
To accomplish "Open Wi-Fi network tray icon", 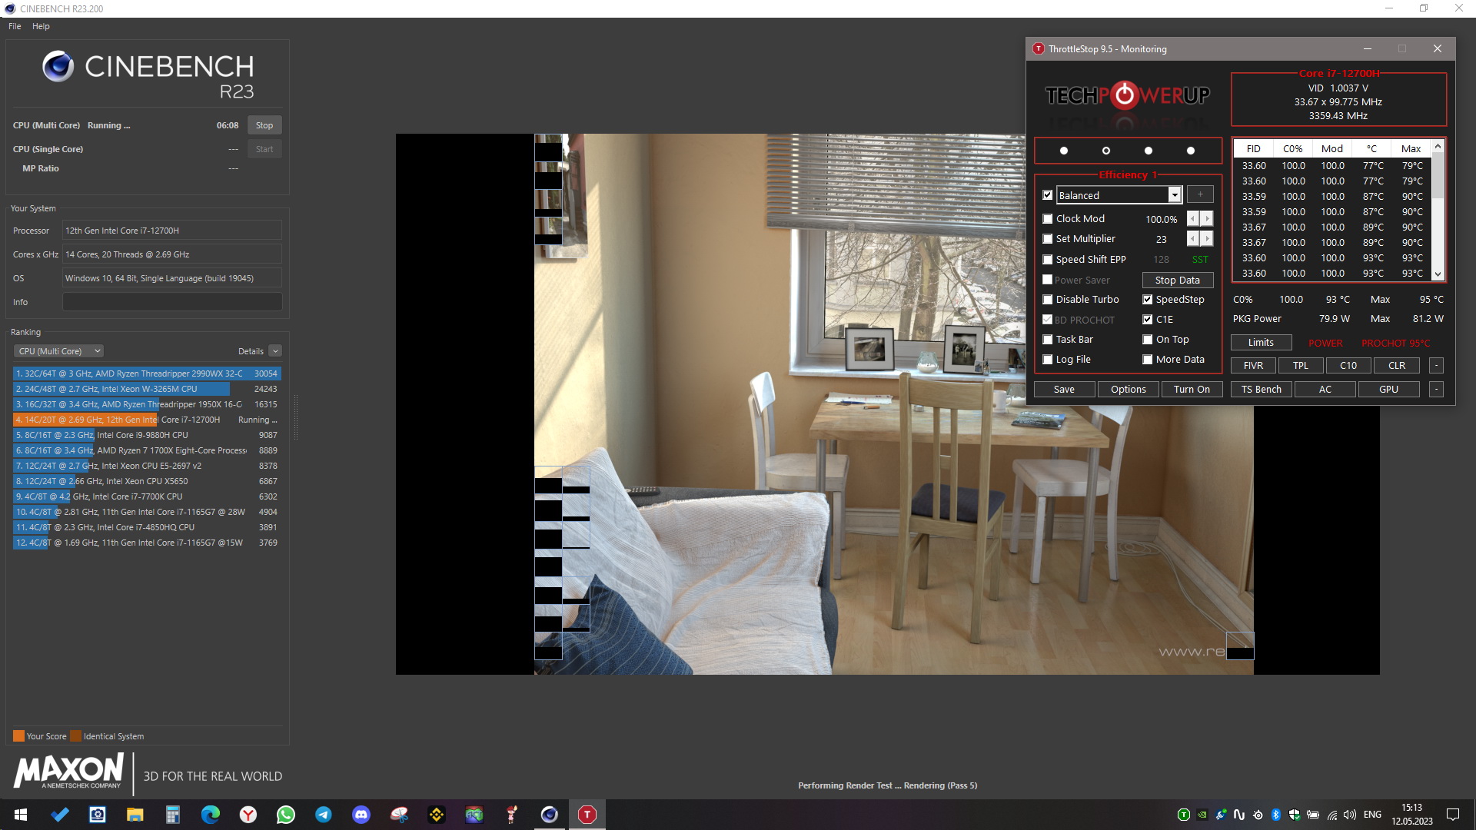I will click(x=1331, y=815).
